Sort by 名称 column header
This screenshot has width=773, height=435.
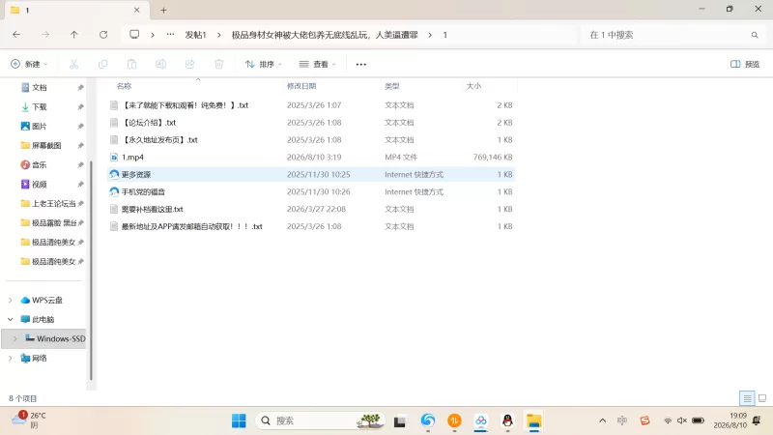pos(125,86)
